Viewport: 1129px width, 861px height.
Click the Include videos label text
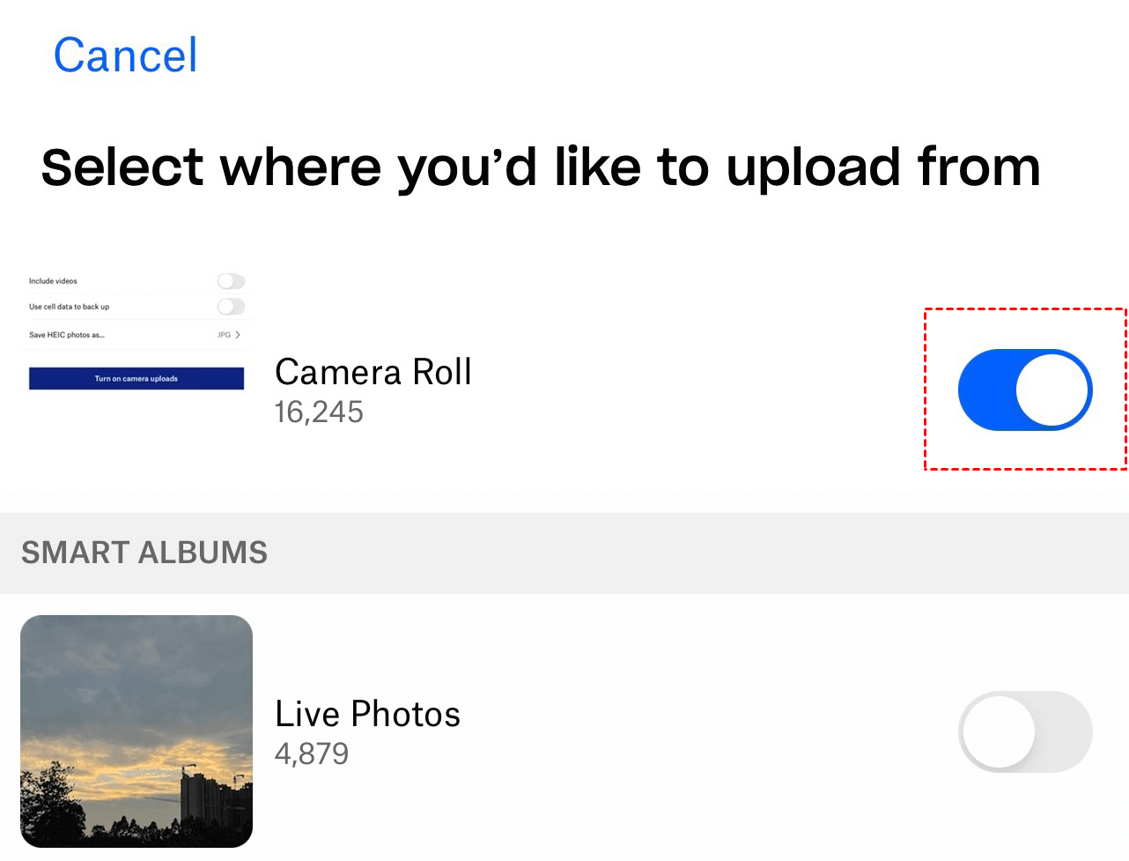tap(53, 281)
